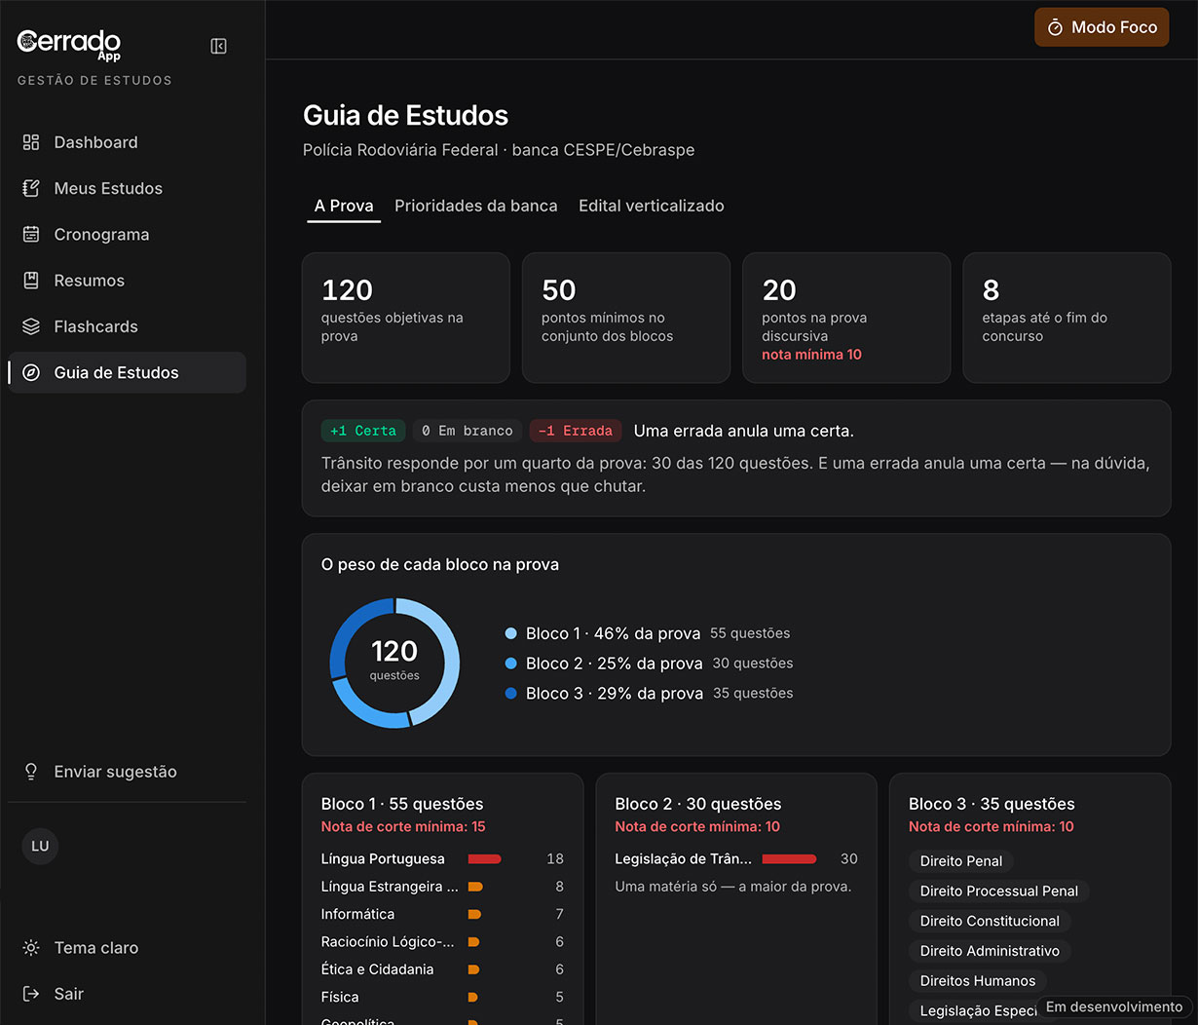Click the Física row

click(442, 998)
